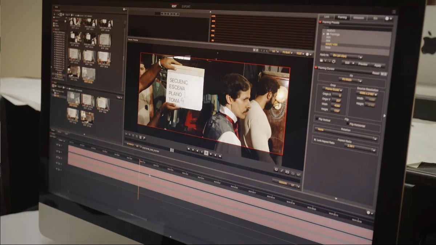Click the crop Width field
This screenshot has width=436, height=245.
(335, 105)
